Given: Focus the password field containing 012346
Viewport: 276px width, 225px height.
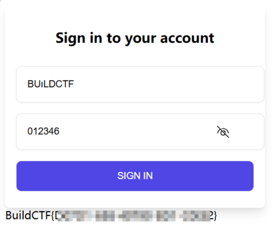Looking at the screenshot, I should (140, 132).
